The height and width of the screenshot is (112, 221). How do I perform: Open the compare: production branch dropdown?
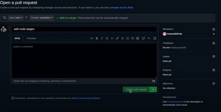coord(42,18)
